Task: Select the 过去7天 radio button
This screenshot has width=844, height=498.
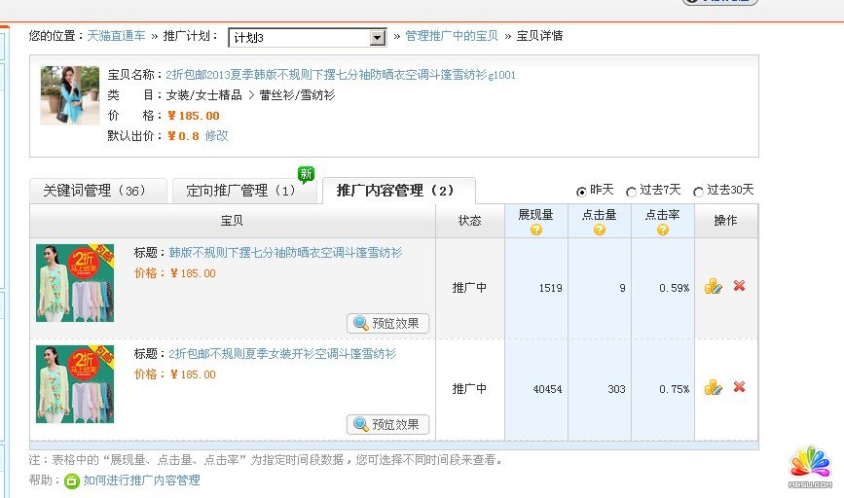Action: (631, 192)
